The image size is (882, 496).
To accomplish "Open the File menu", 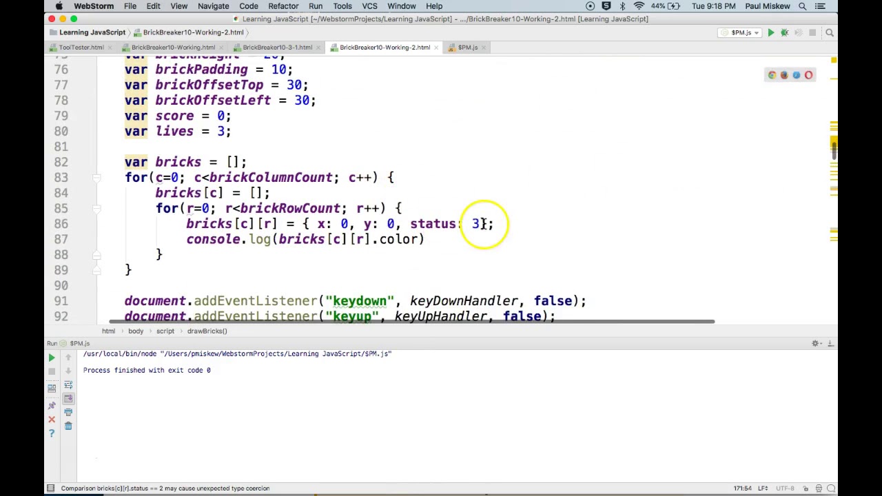I will [130, 6].
